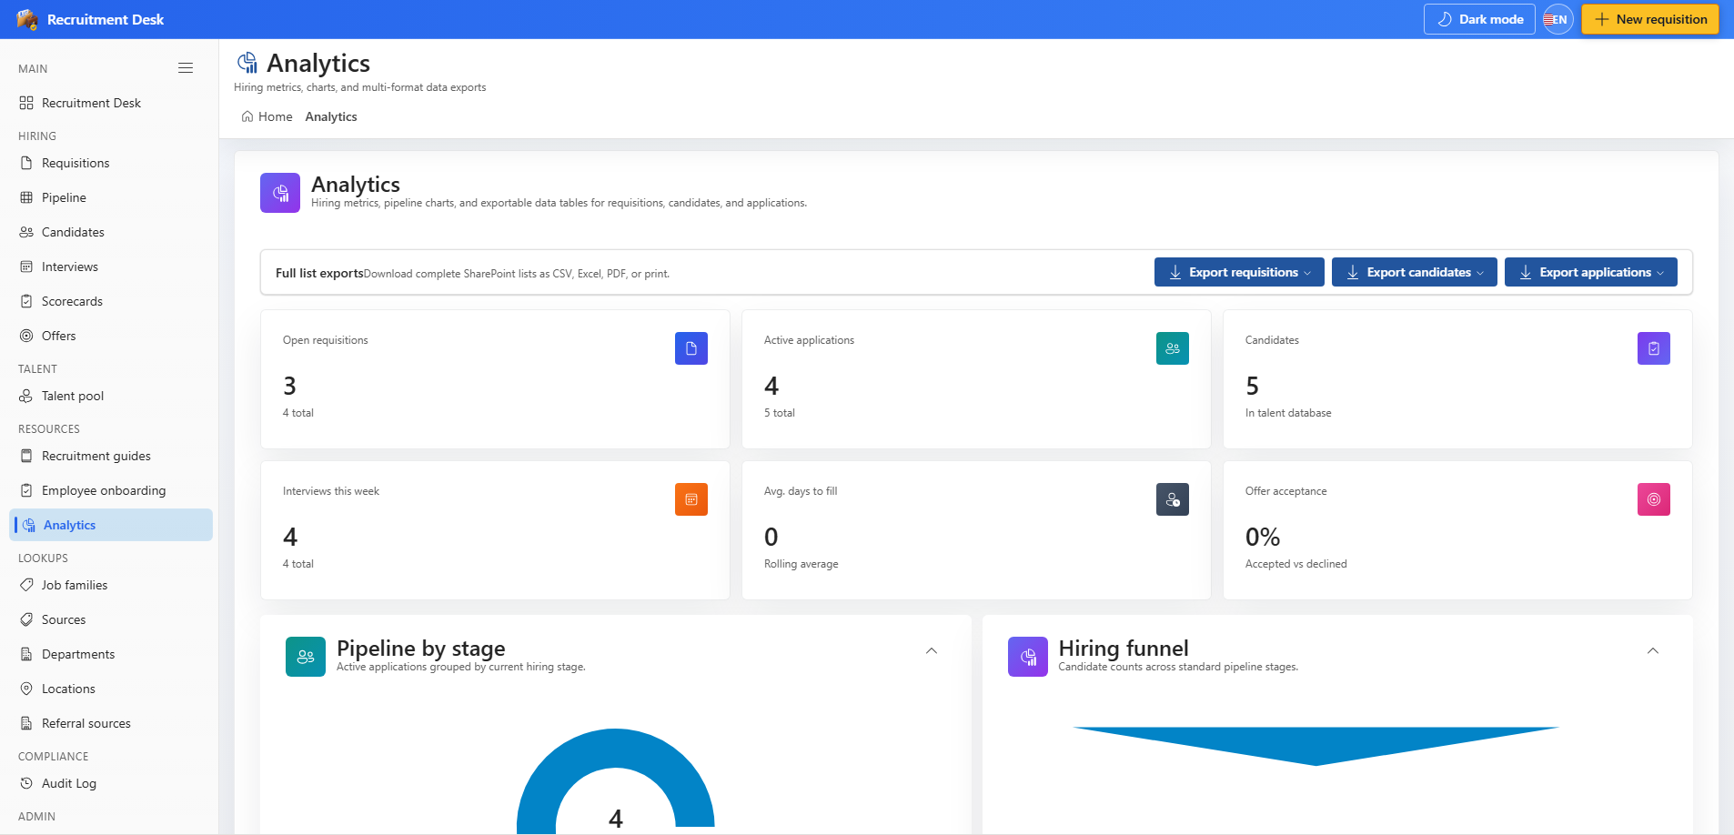Click the Recruitment Desk logo icon
The width and height of the screenshot is (1734, 835).
27,19
